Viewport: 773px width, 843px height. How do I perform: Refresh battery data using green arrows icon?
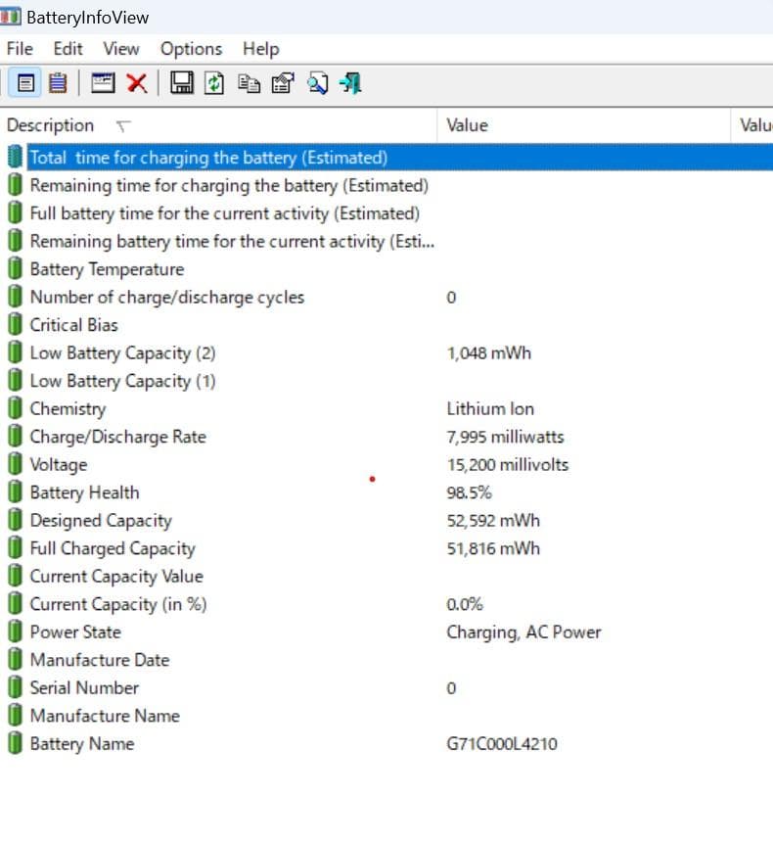coord(214,83)
